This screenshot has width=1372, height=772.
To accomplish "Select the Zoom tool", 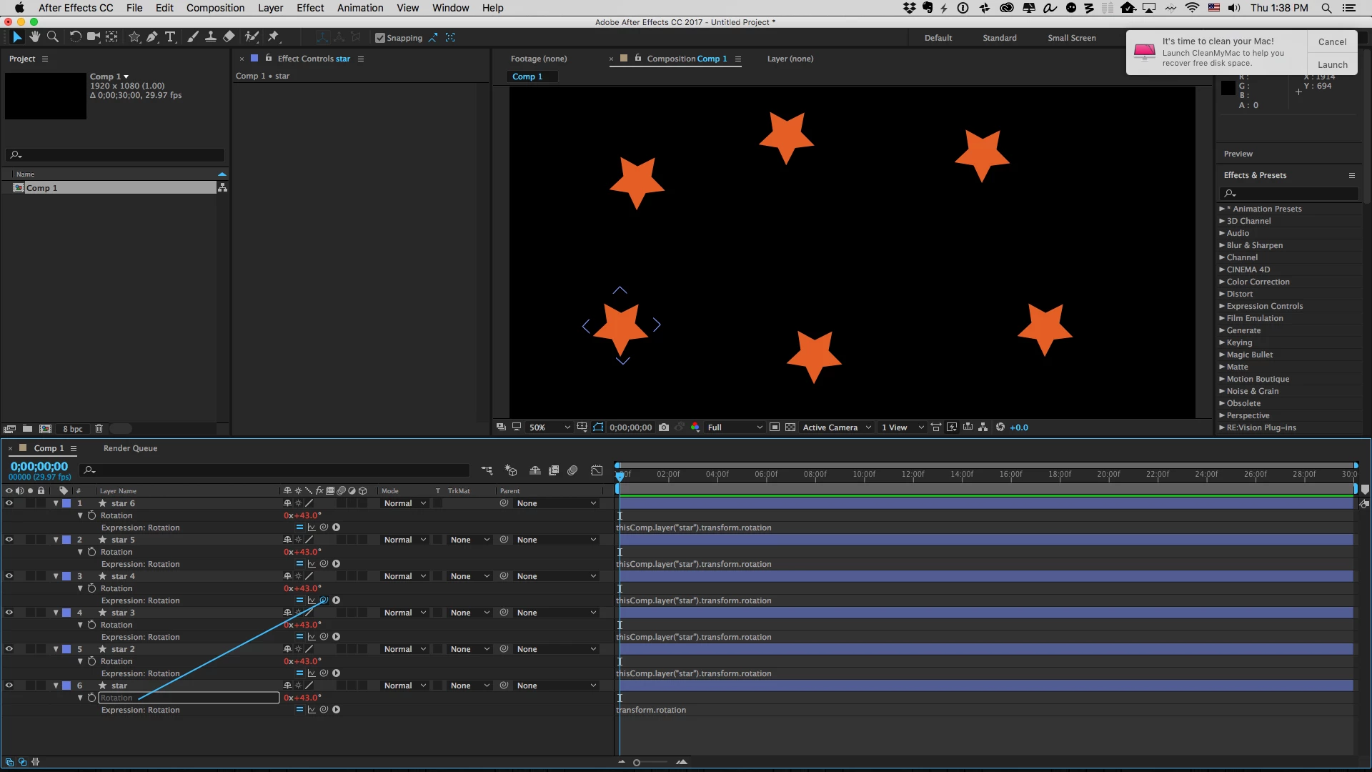I will click(52, 37).
